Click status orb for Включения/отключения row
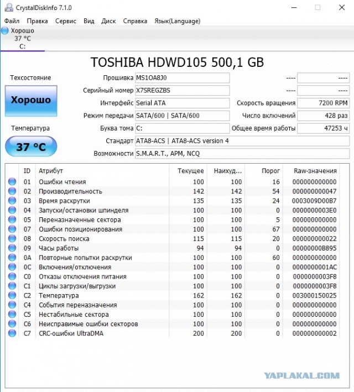 (12, 267)
